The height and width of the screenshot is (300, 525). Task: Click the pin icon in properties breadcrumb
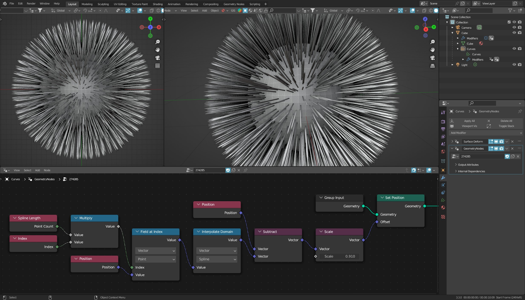tap(520, 111)
